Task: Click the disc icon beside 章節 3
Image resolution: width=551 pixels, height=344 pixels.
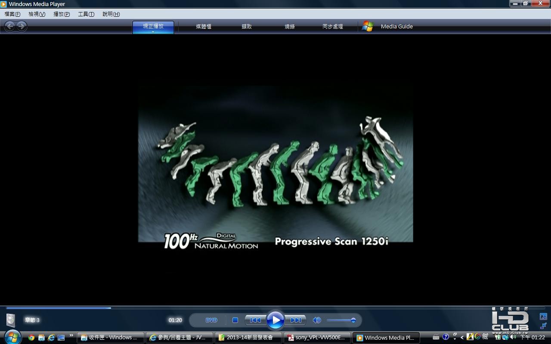Action: point(11,320)
